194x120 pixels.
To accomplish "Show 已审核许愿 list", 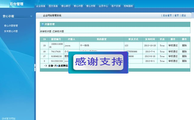I will click(58, 31).
